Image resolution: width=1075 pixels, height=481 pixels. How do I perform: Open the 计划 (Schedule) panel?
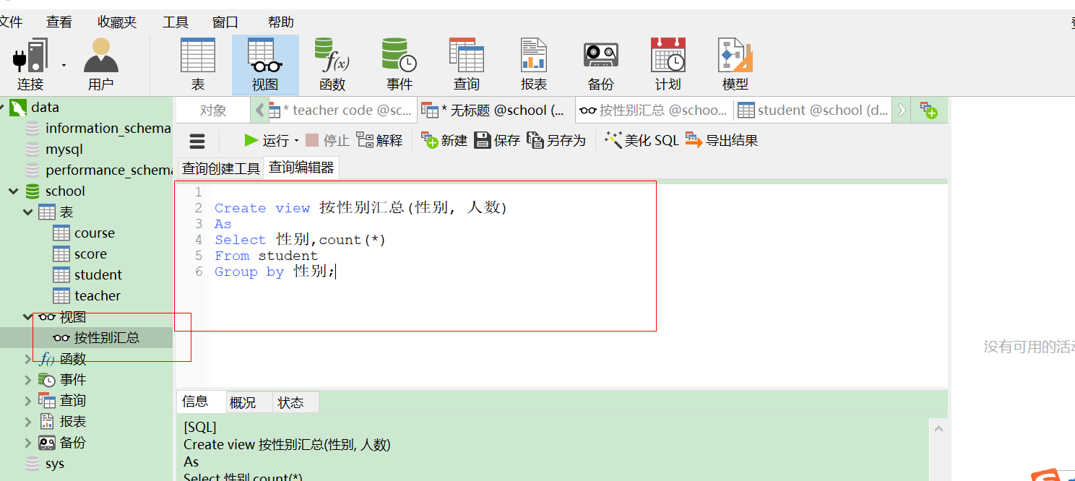coord(668,64)
